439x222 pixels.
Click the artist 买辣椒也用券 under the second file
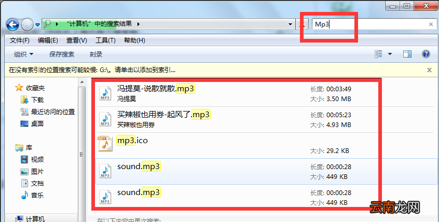click(136, 124)
